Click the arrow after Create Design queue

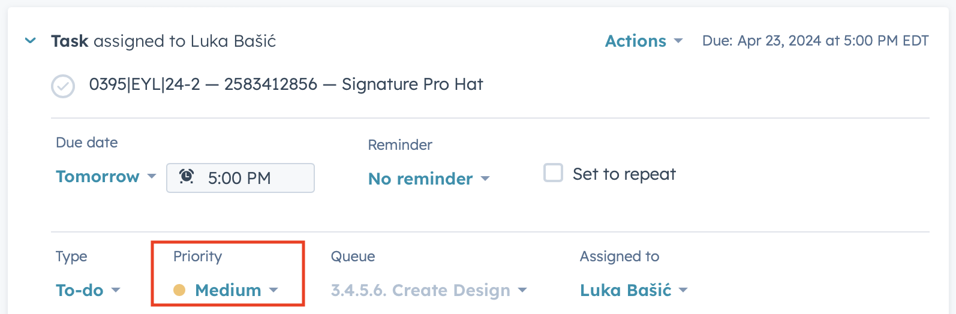click(522, 290)
